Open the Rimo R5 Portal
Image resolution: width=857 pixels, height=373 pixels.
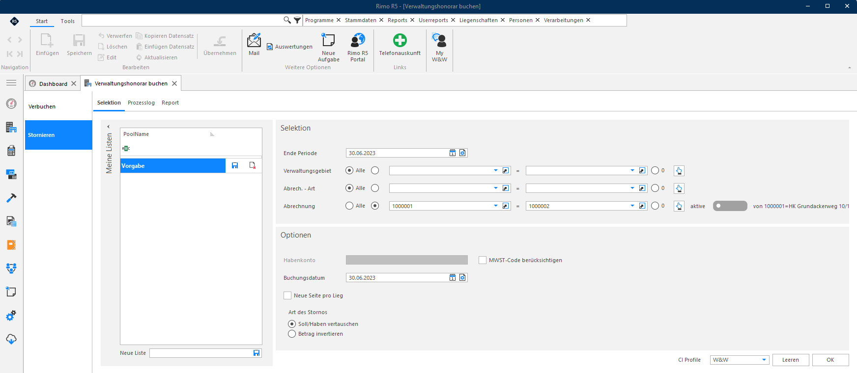(x=358, y=47)
